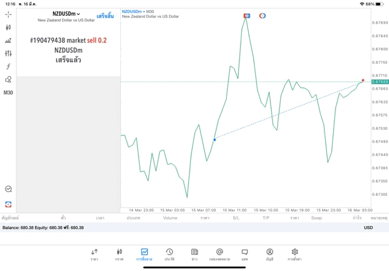389x271 pixels.
Task: Open the บัญชี accounts tab
Action: point(270,255)
